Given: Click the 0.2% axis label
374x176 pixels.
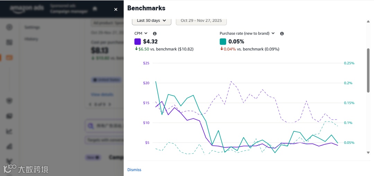Looking at the screenshot, I should click(348, 83).
